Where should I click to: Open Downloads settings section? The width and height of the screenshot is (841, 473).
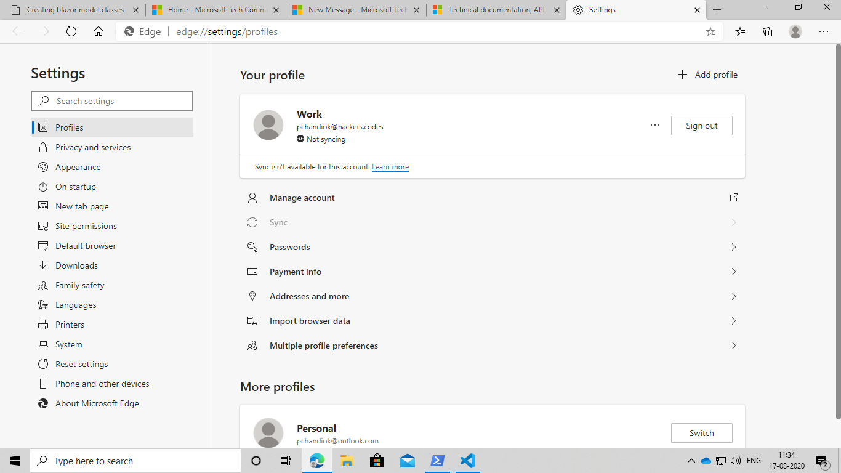112,265
